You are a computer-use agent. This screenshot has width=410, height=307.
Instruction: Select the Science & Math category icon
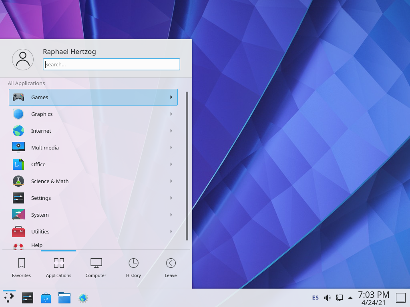point(18,181)
